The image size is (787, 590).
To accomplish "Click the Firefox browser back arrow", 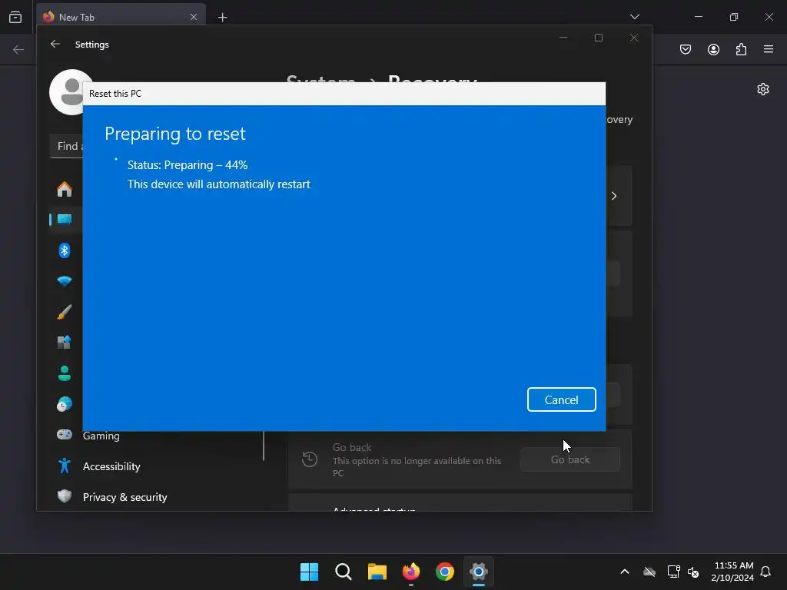I will click(18, 49).
